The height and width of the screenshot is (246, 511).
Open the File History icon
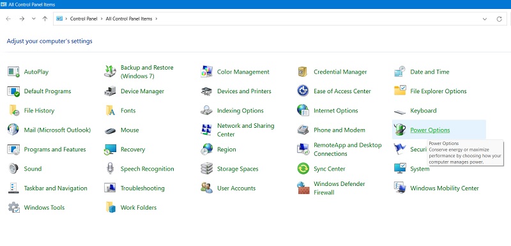coord(13,111)
